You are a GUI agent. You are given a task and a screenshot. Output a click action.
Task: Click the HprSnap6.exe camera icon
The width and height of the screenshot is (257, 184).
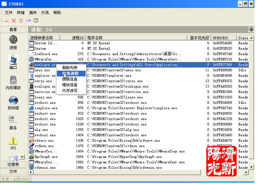(31, 157)
